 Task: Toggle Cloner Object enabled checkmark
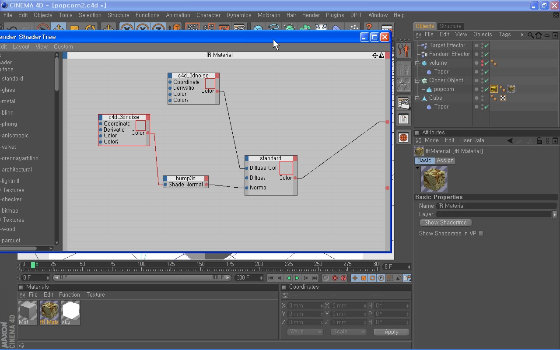486,80
